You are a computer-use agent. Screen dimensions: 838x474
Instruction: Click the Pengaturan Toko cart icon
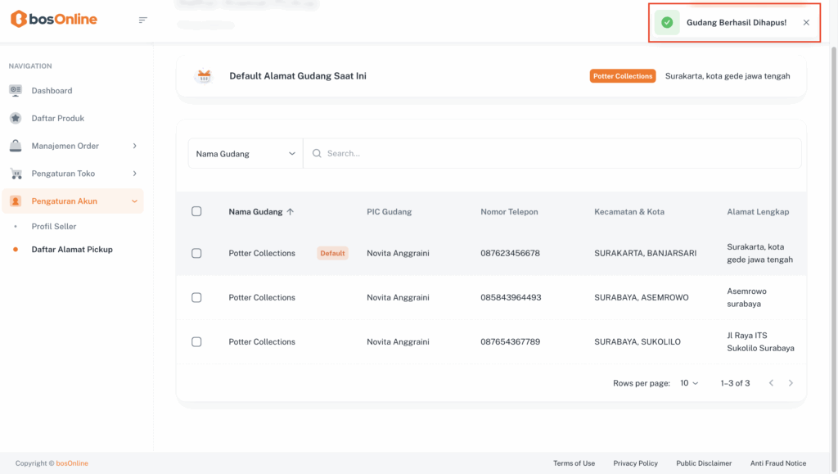16,174
